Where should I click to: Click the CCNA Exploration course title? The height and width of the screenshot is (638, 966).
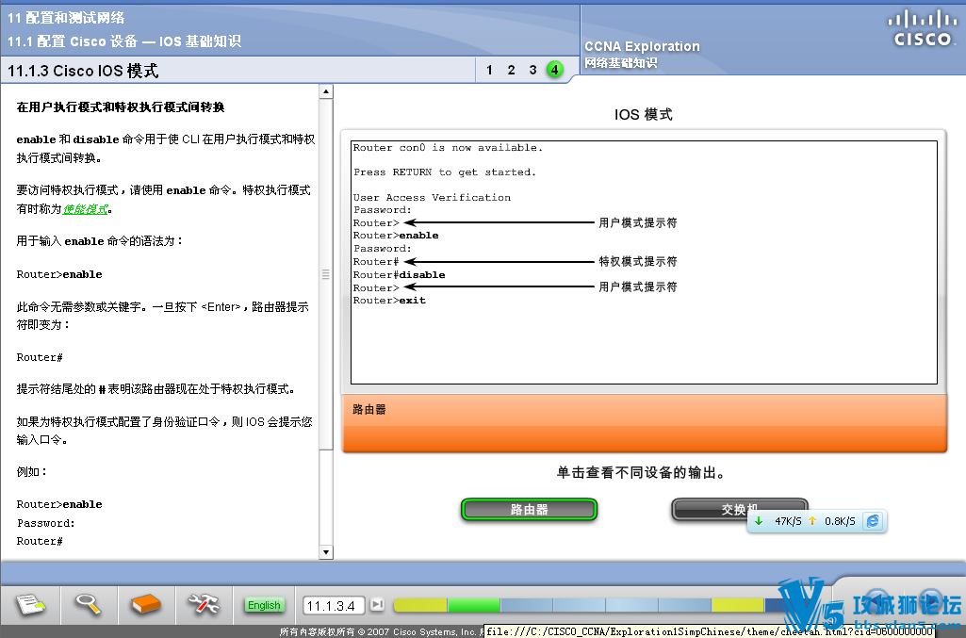coord(642,46)
